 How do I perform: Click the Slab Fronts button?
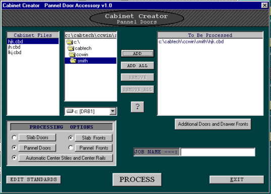(x=94, y=138)
